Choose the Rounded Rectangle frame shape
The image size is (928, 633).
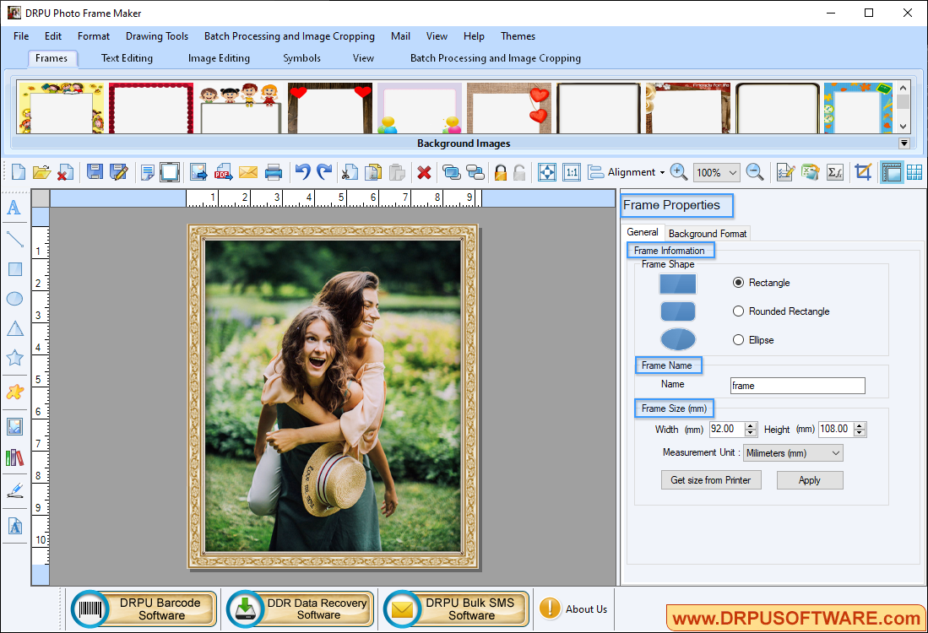(x=738, y=311)
